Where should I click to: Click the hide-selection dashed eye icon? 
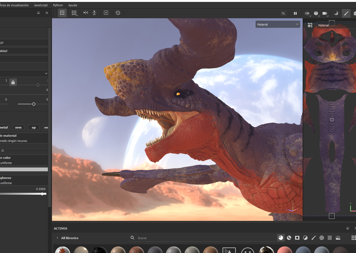(283, 13)
